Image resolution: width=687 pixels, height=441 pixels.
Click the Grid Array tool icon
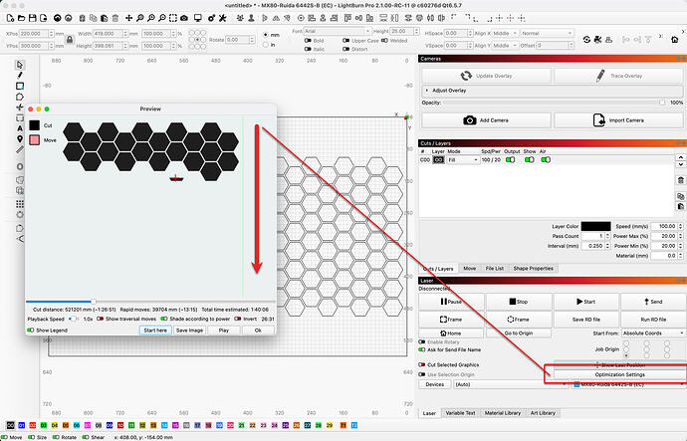pyautogui.click(x=19, y=204)
